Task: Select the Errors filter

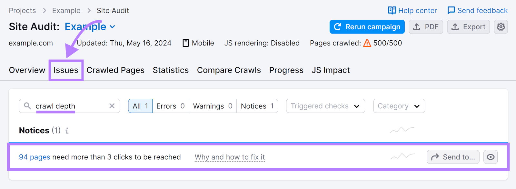Action: click(170, 106)
